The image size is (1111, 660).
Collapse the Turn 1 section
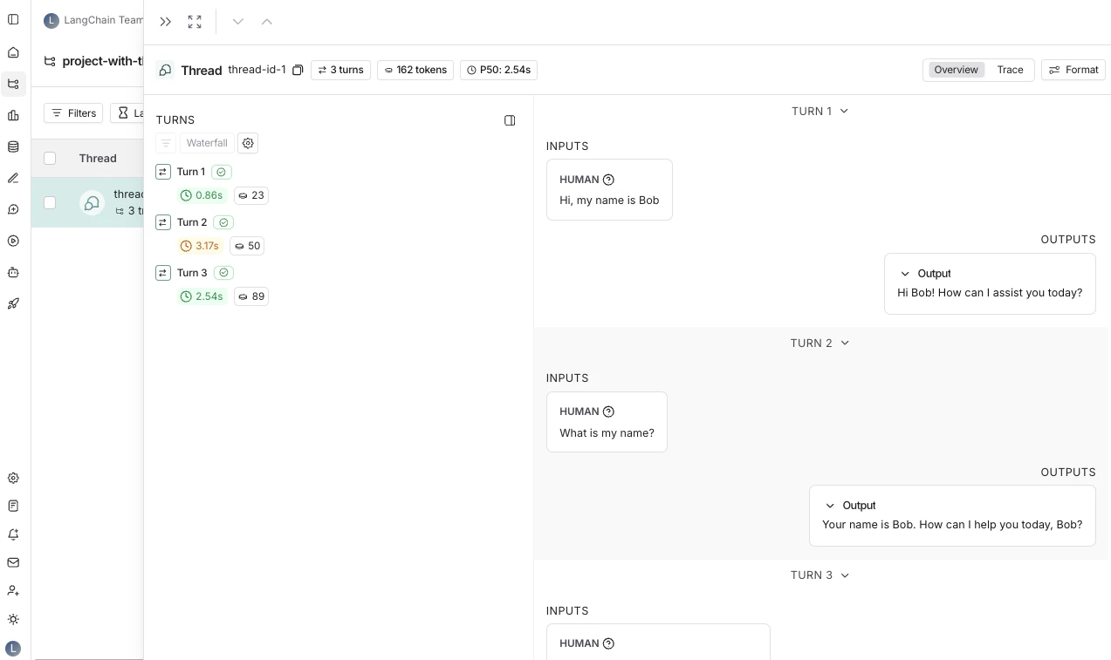coord(843,111)
